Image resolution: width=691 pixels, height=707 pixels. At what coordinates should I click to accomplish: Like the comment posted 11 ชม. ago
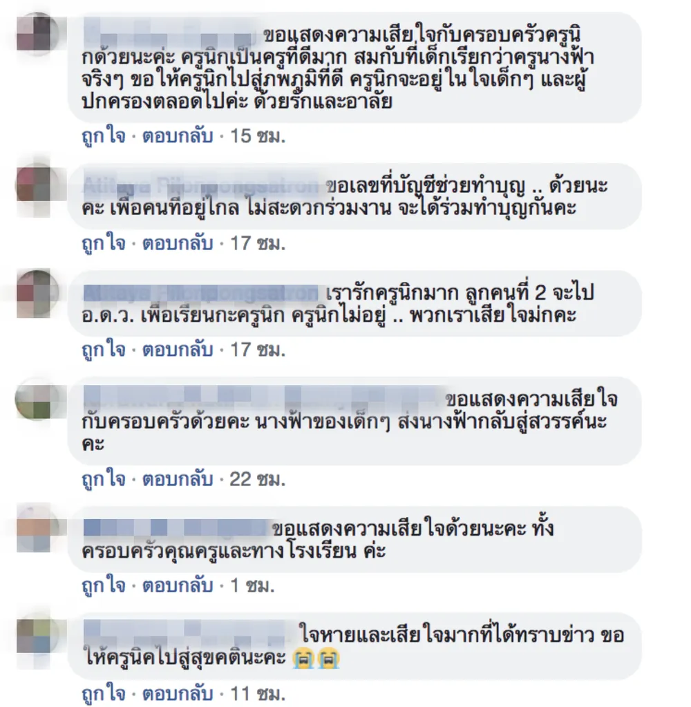pos(104,693)
